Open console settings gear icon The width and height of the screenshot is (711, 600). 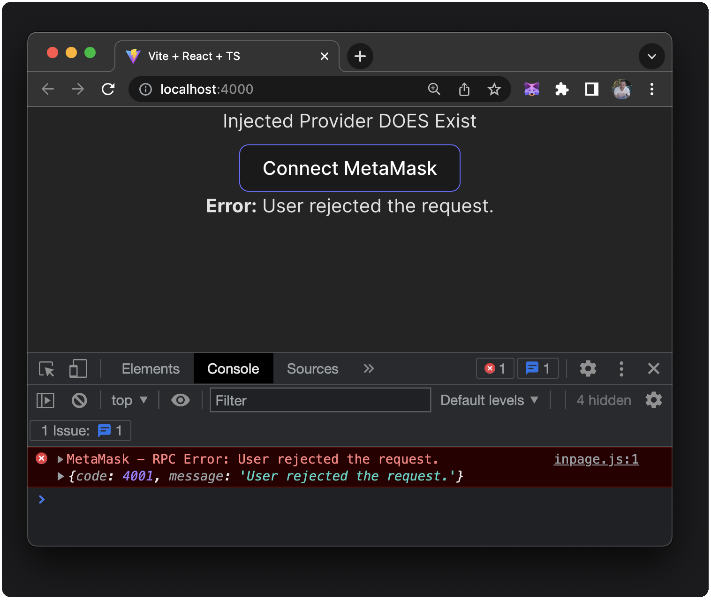point(654,400)
